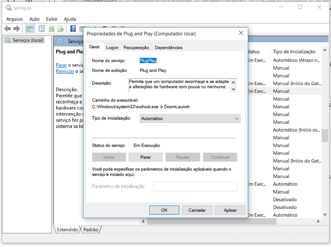This screenshot has width=331, height=247.
Task: Sort by the Status column header
Action: [253, 51]
